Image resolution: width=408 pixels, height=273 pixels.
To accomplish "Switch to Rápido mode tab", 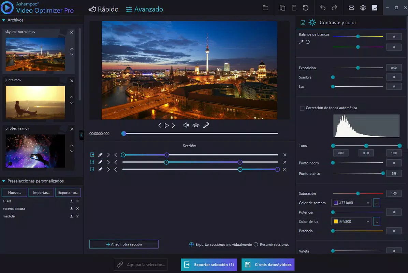I will tap(104, 9).
